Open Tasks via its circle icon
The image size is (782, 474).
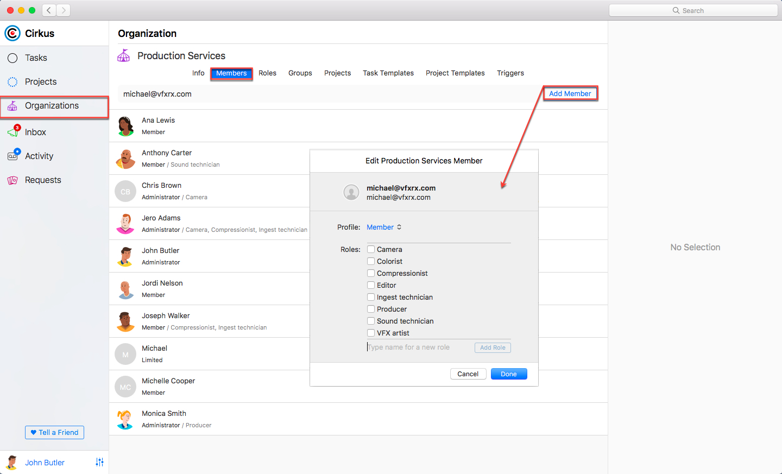click(12, 58)
